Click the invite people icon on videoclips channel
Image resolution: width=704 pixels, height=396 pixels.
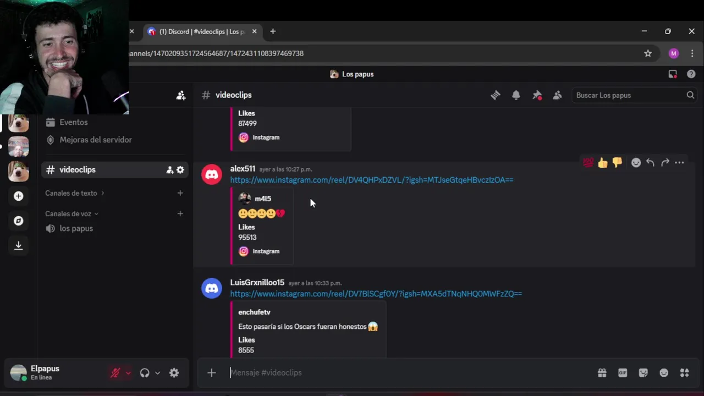(170, 170)
